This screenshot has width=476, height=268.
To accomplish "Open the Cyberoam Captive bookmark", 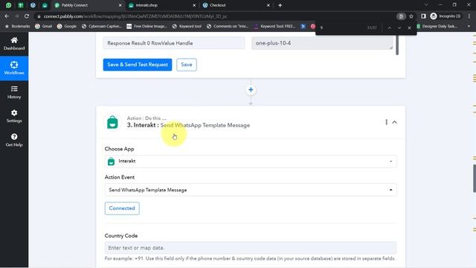I will 102,27.
